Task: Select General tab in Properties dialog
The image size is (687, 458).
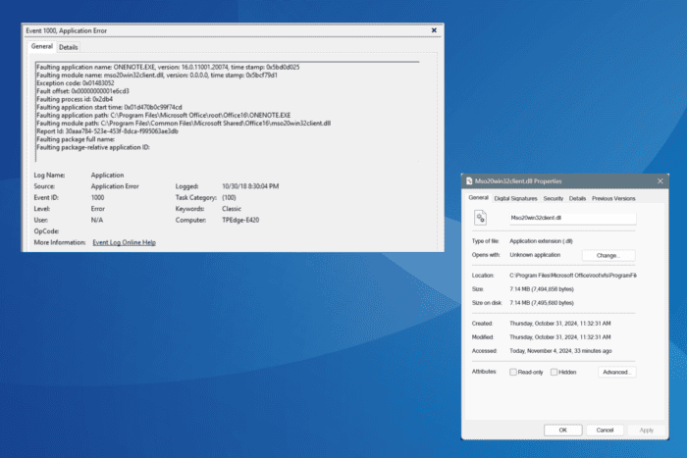Action: point(479,198)
